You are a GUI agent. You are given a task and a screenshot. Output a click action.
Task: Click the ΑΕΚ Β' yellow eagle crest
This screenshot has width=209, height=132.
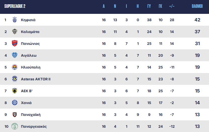[x=15, y=91]
